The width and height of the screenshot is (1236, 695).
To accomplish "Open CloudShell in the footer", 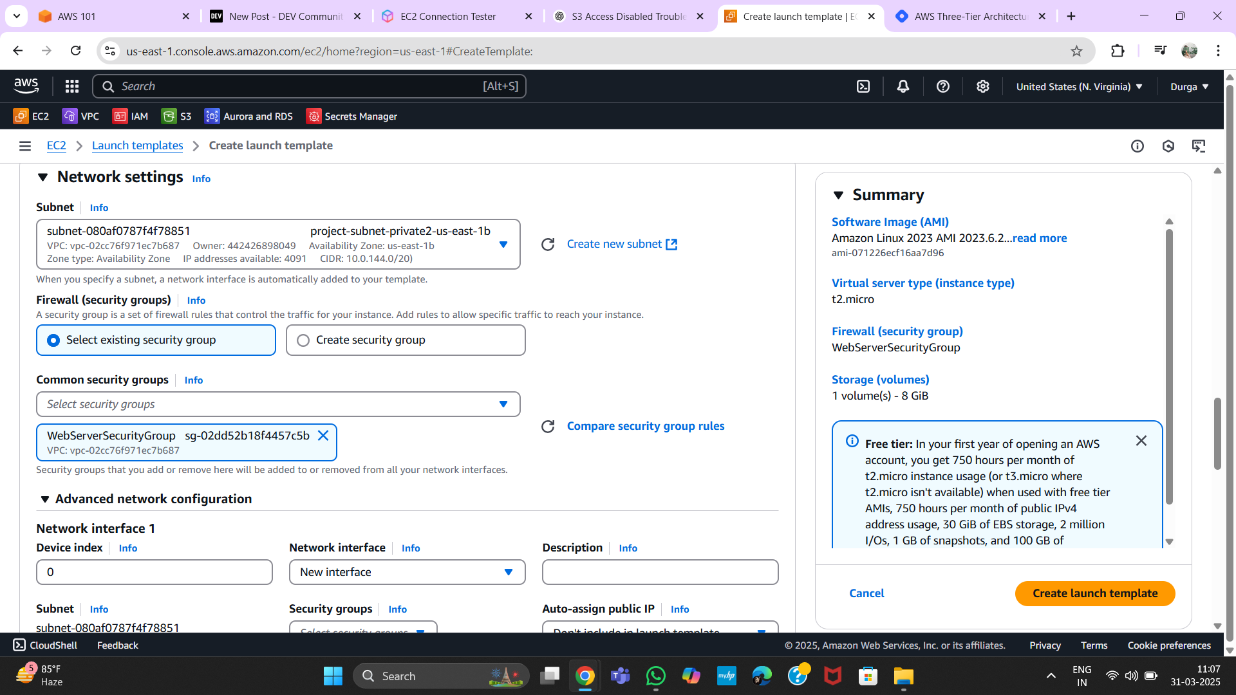I will 45,645.
